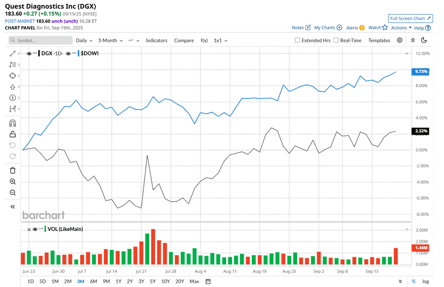This screenshot has height=287, width=444.
Task: Select the 1D time range
Action: pos(30,281)
